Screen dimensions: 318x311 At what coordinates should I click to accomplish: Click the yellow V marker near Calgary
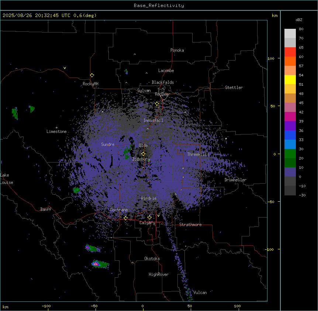158,216
